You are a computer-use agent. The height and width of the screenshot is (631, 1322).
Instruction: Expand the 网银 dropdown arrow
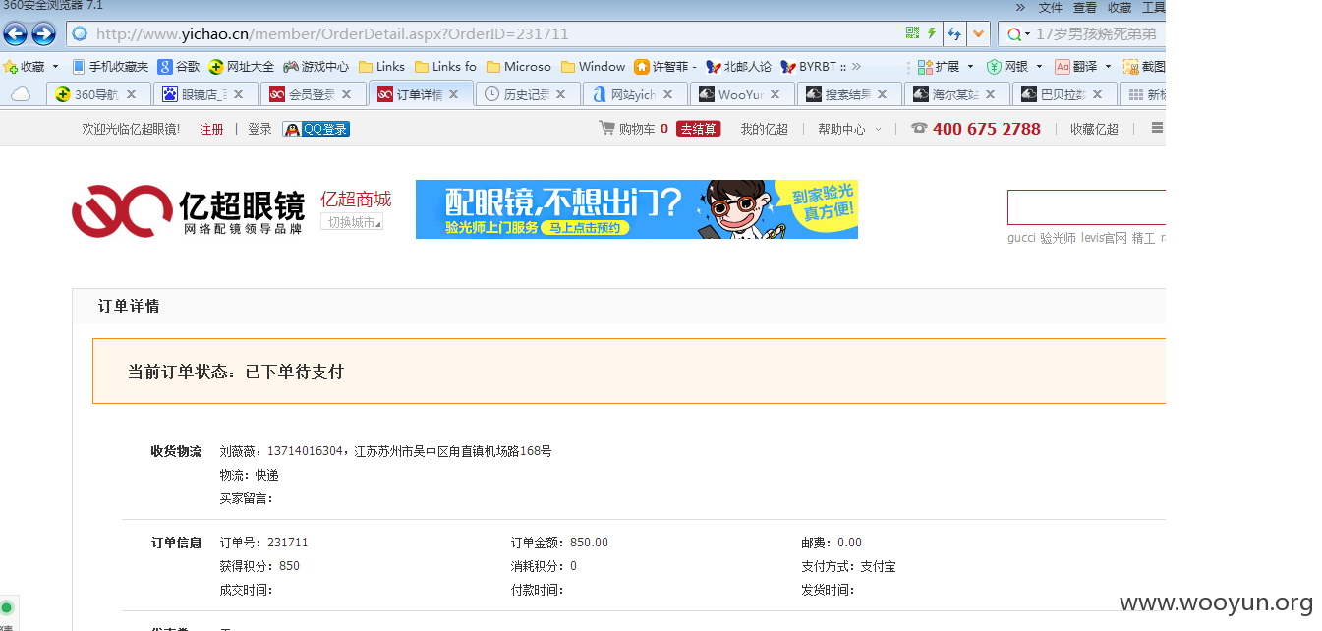click(1039, 67)
